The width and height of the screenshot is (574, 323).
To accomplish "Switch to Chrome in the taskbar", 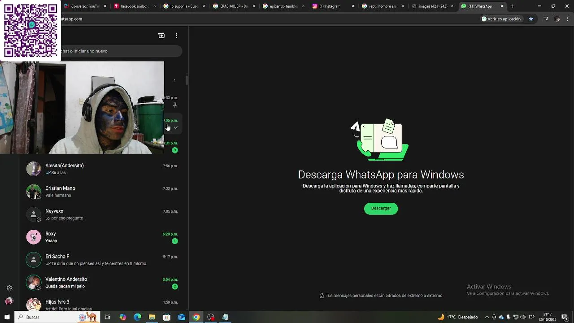I will click(196, 317).
